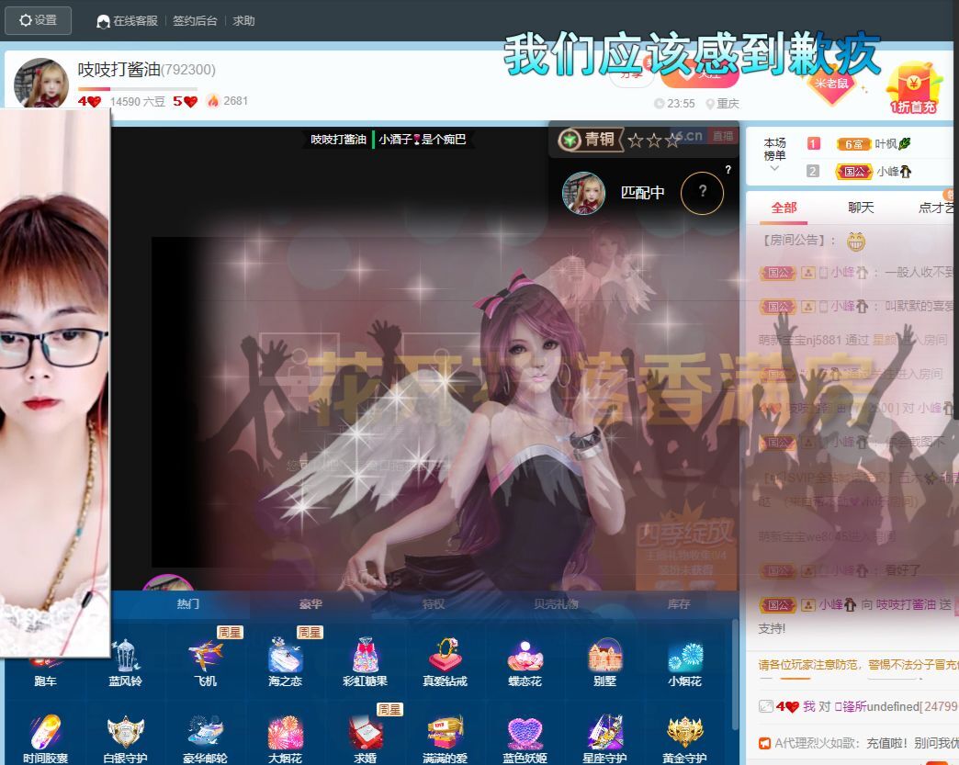The width and height of the screenshot is (959, 765).
Task: Pick the 彩虹糖果 gift
Action: pos(365,662)
